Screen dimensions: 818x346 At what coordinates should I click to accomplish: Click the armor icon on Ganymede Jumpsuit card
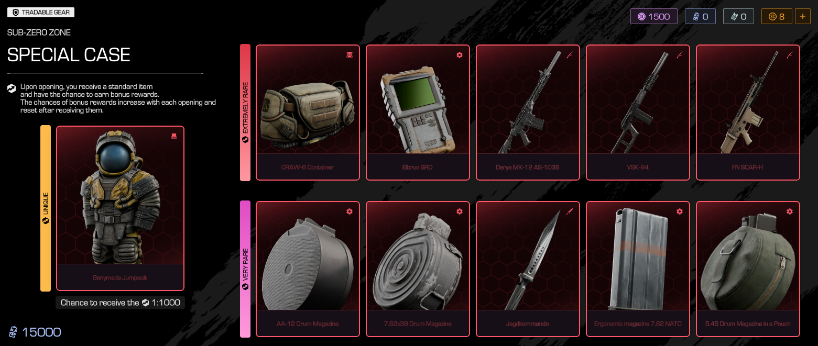pyautogui.click(x=174, y=136)
